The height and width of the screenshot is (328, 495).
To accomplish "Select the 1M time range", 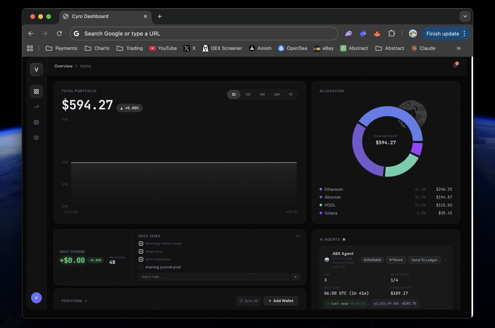I will 262,95.
